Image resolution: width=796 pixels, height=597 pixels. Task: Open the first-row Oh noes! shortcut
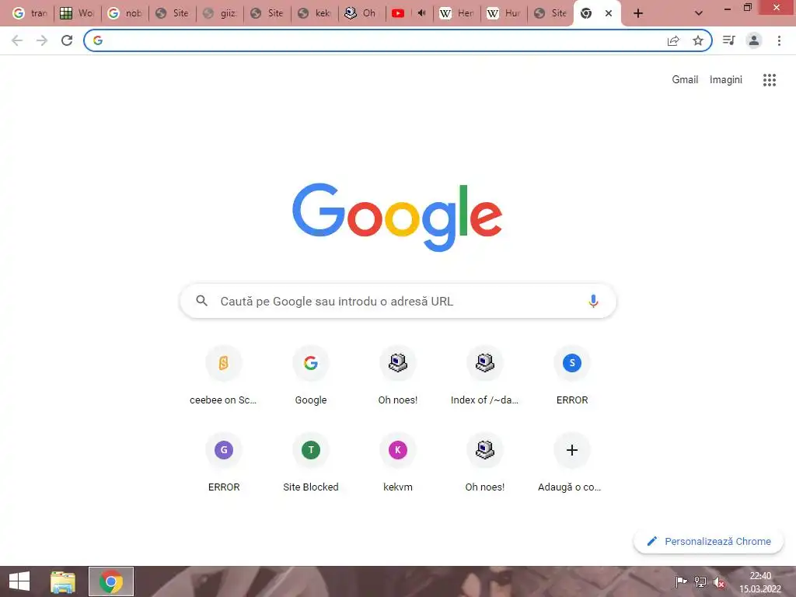pos(397,375)
